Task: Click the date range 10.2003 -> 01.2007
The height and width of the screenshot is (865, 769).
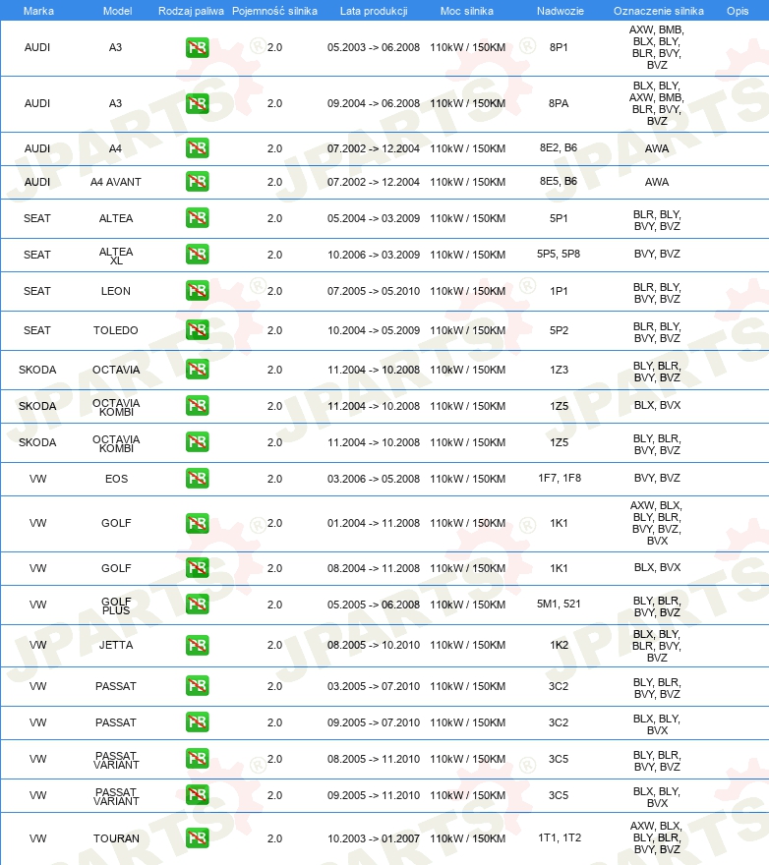Action: [373, 838]
